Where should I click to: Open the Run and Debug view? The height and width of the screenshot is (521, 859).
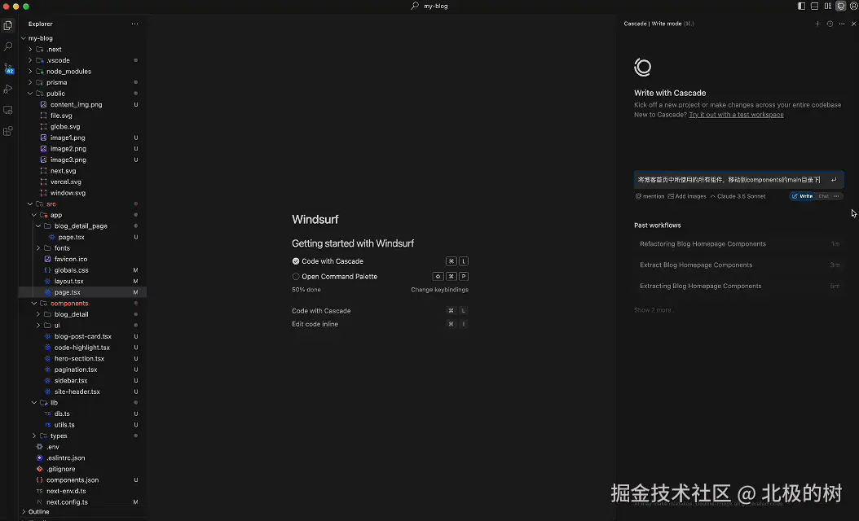tap(8, 89)
